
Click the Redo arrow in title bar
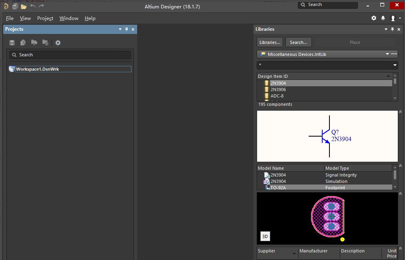[x=41, y=6]
